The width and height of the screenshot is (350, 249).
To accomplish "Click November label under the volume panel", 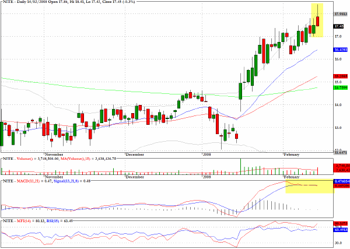I will [x=54, y=177].
